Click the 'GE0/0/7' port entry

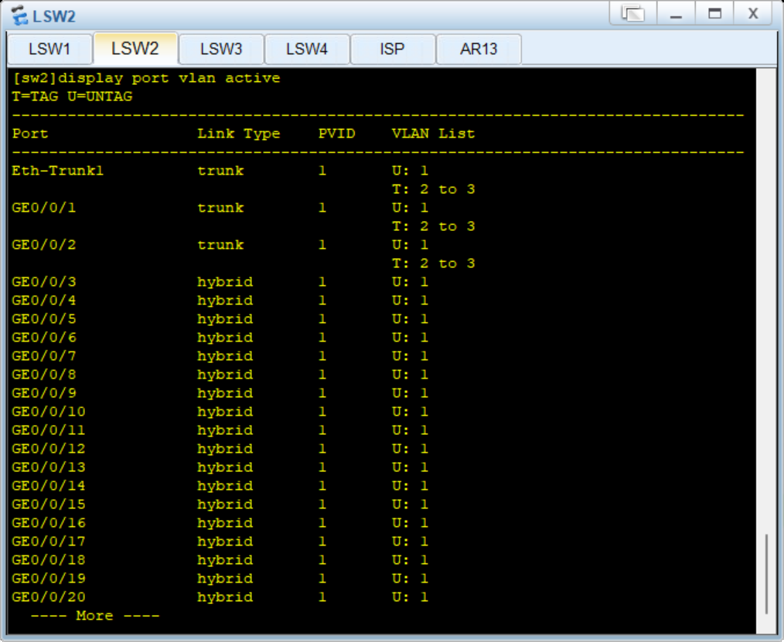click(x=44, y=356)
